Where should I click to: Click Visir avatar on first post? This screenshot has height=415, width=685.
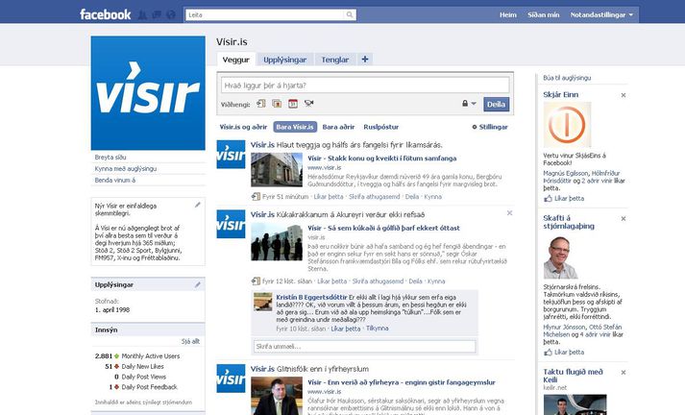231,155
